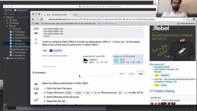Open the Chrome hamburger menu
This screenshot has height=111, width=197.
(x=194, y=19)
